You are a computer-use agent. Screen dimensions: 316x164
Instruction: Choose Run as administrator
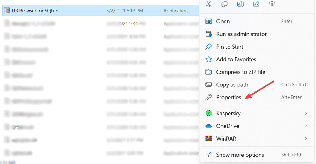point(241,34)
